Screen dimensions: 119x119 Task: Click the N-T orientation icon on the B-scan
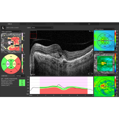click(x=91, y=74)
